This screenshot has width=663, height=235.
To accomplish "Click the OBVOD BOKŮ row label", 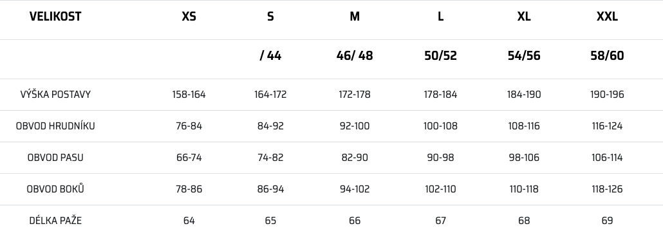I will point(55,189).
